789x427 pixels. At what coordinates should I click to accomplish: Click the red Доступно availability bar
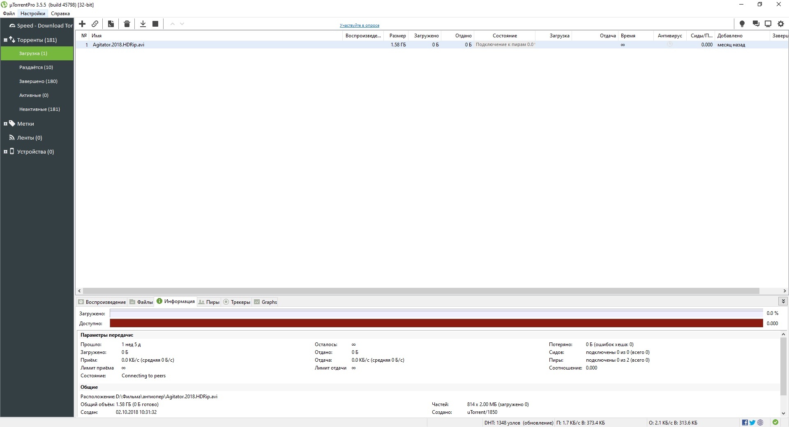point(436,323)
